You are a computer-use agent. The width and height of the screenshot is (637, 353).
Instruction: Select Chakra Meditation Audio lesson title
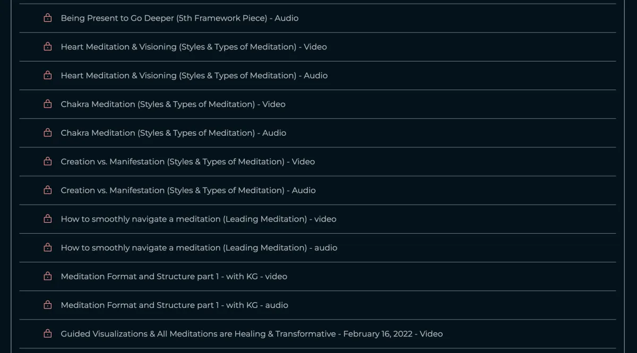click(x=173, y=133)
